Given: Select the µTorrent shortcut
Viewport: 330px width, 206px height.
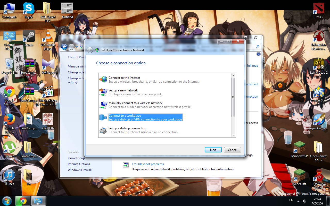Looking at the screenshot, I should [10, 149].
